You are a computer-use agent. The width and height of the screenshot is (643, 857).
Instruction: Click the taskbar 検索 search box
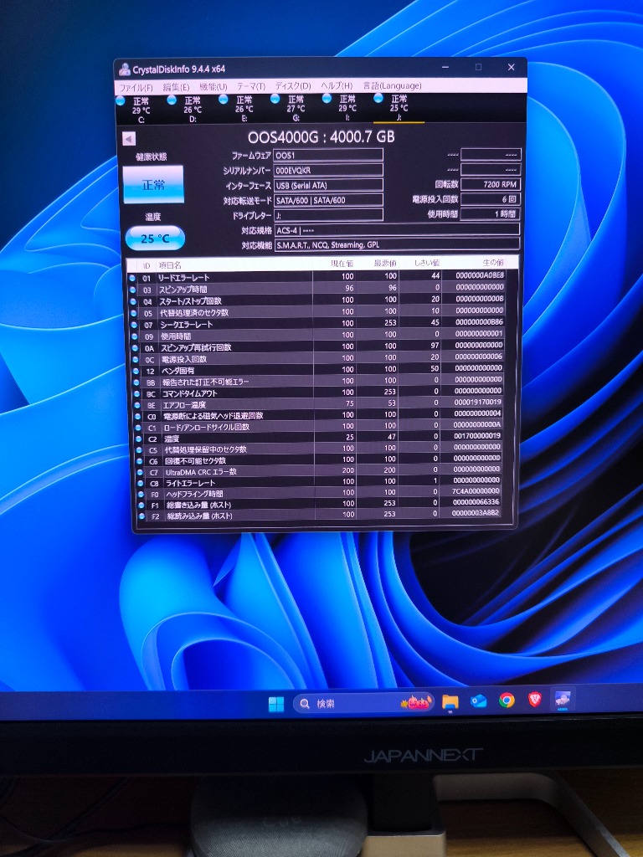pos(364,703)
